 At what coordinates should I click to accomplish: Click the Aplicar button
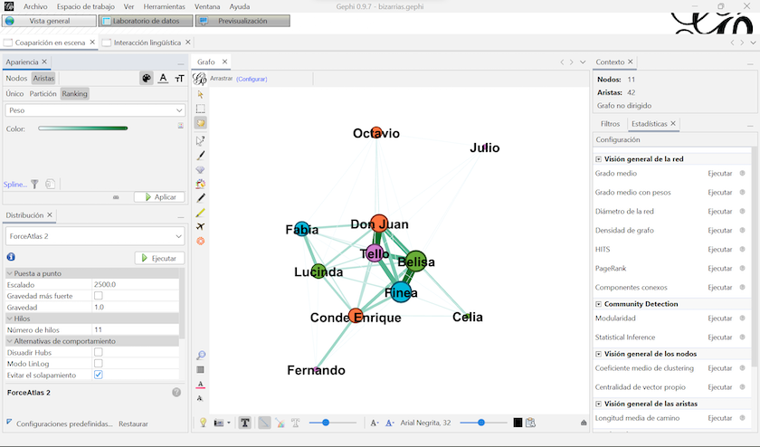click(x=159, y=196)
